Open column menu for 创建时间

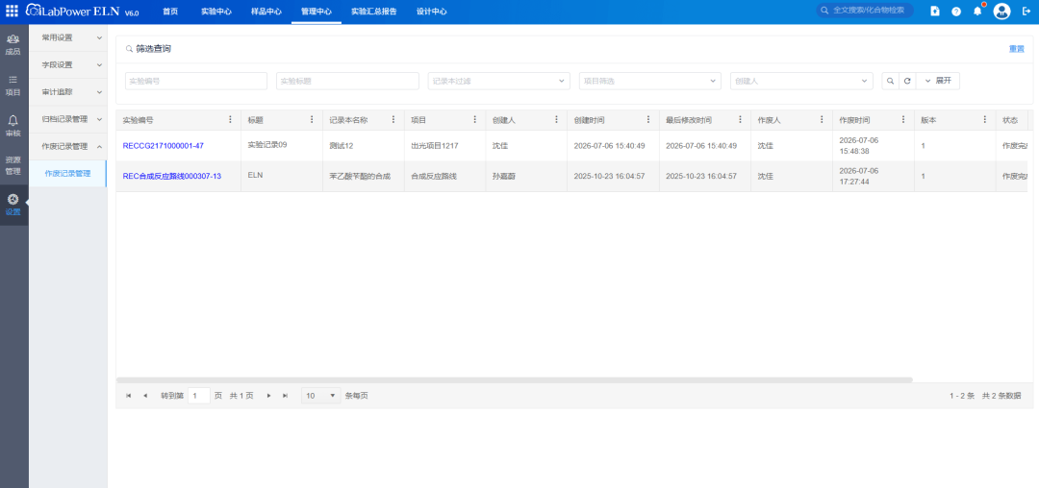tap(648, 120)
